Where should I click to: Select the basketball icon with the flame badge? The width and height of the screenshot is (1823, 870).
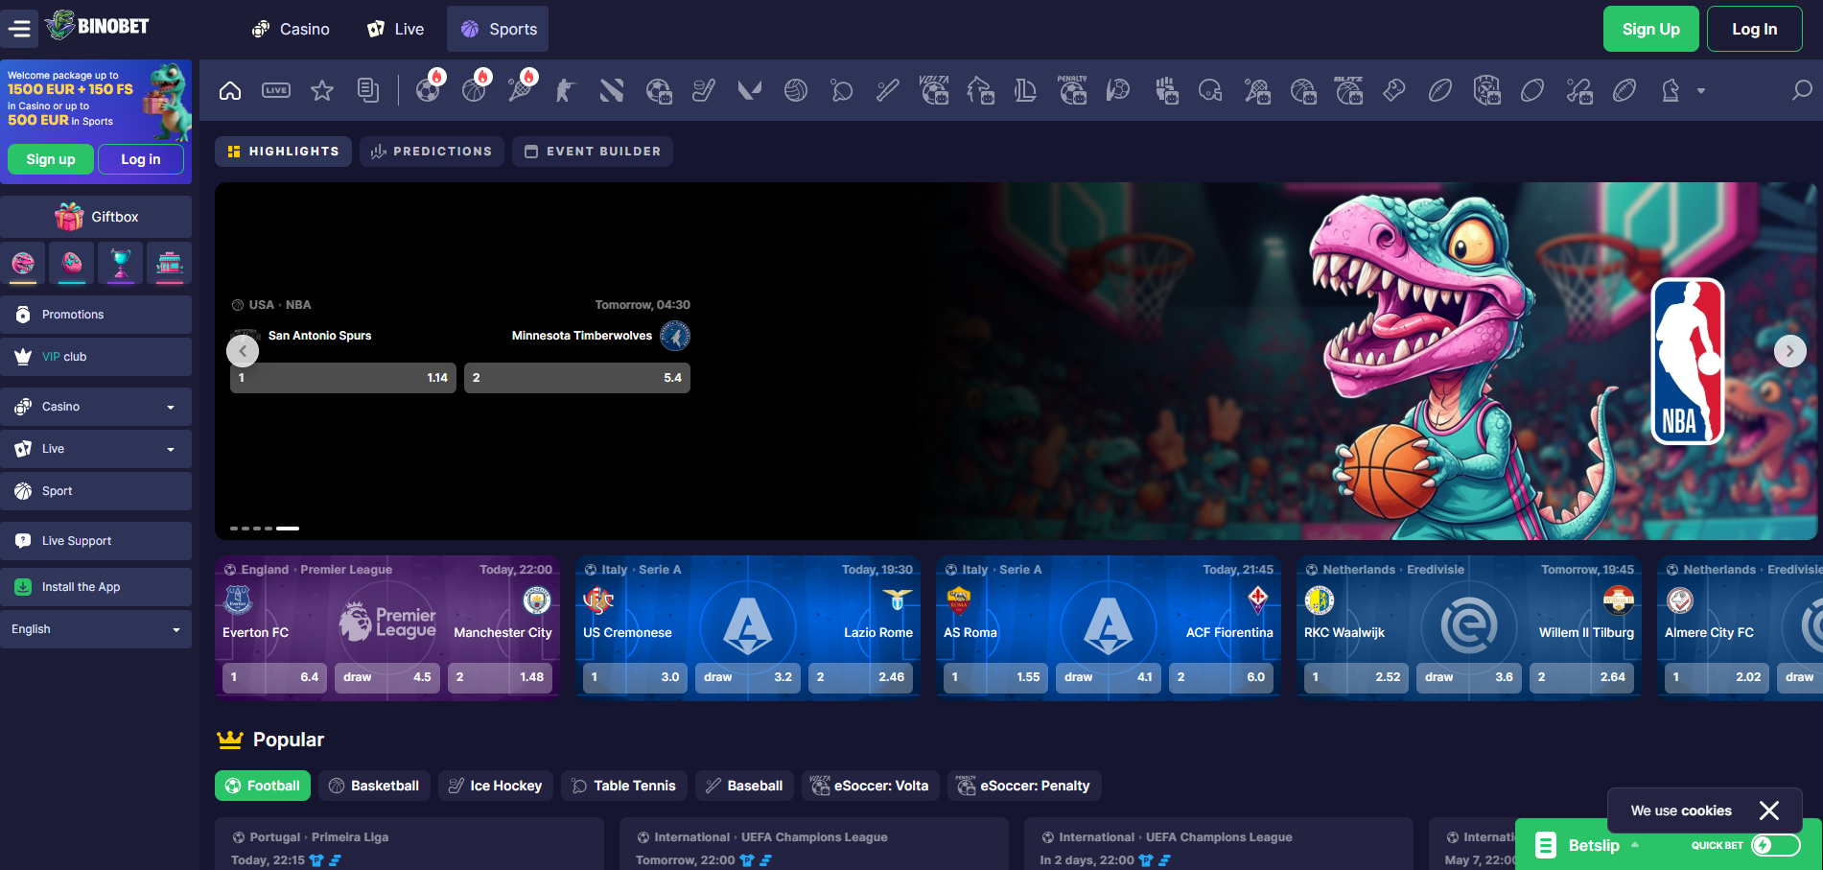(x=475, y=88)
